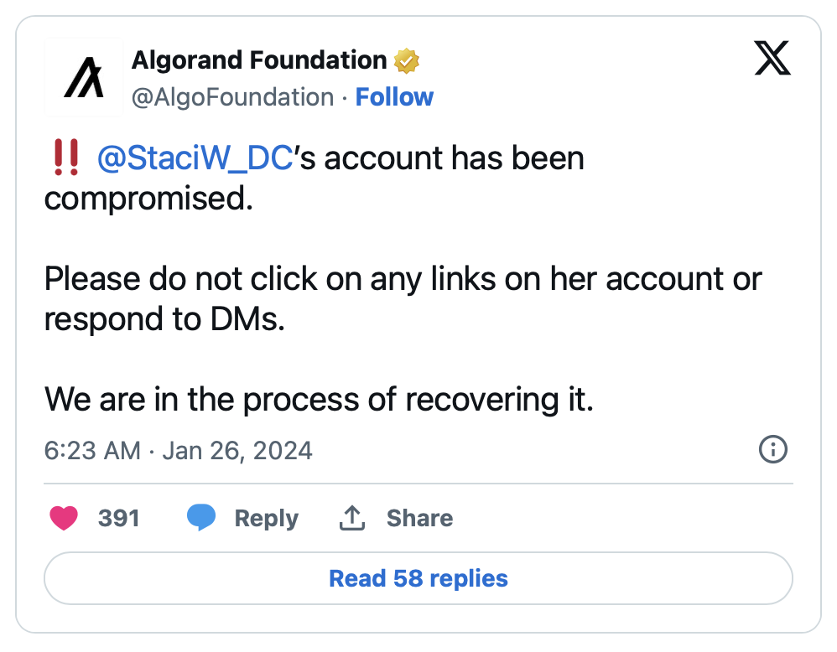The height and width of the screenshot is (652, 837).
Task: Click the share upload arrow icon
Action: (352, 518)
